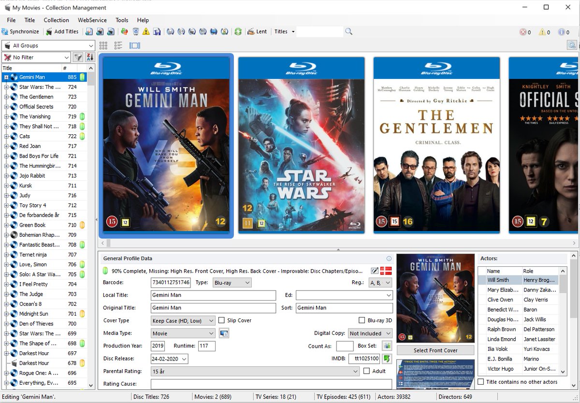580x403 pixels.
Task: Click the icon next to the Media Type dropdown
Action: 224,333
